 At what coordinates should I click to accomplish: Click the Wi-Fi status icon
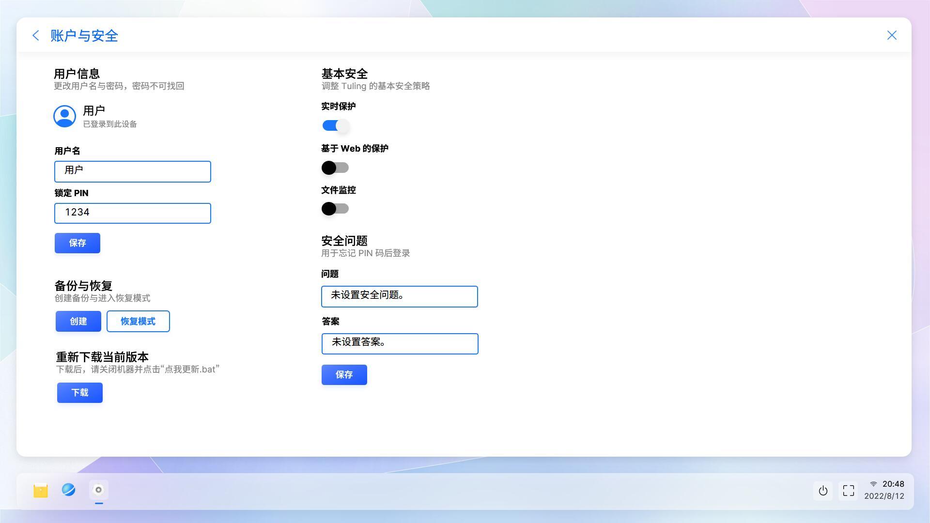[874, 484]
